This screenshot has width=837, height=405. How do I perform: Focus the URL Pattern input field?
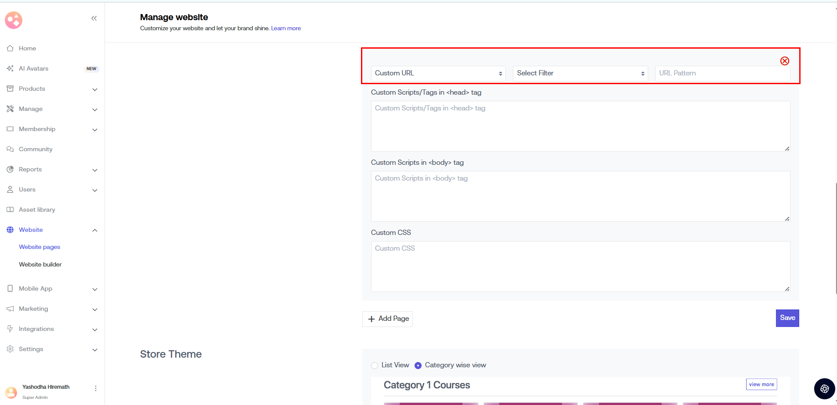coord(722,73)
